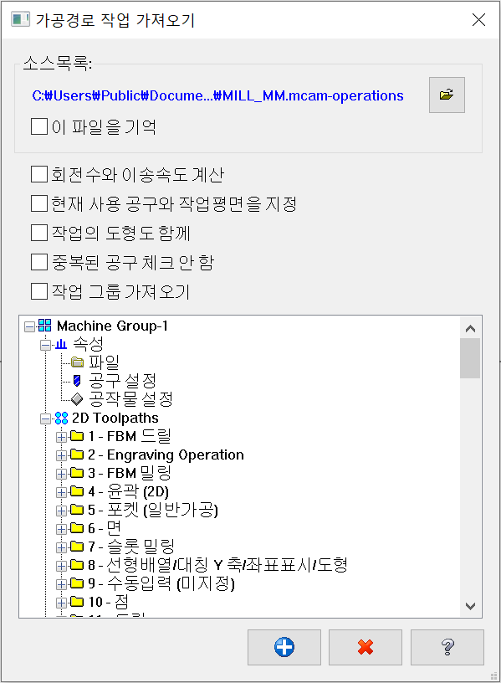501x683 pixels.
Task: Click the MILL_MM.mcam-operations file path link
Action: 218,95
